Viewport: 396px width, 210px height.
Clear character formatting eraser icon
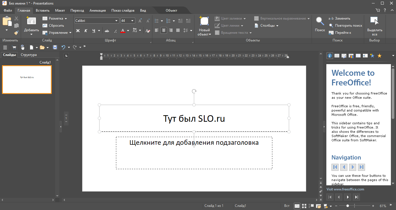click(148, 31)
